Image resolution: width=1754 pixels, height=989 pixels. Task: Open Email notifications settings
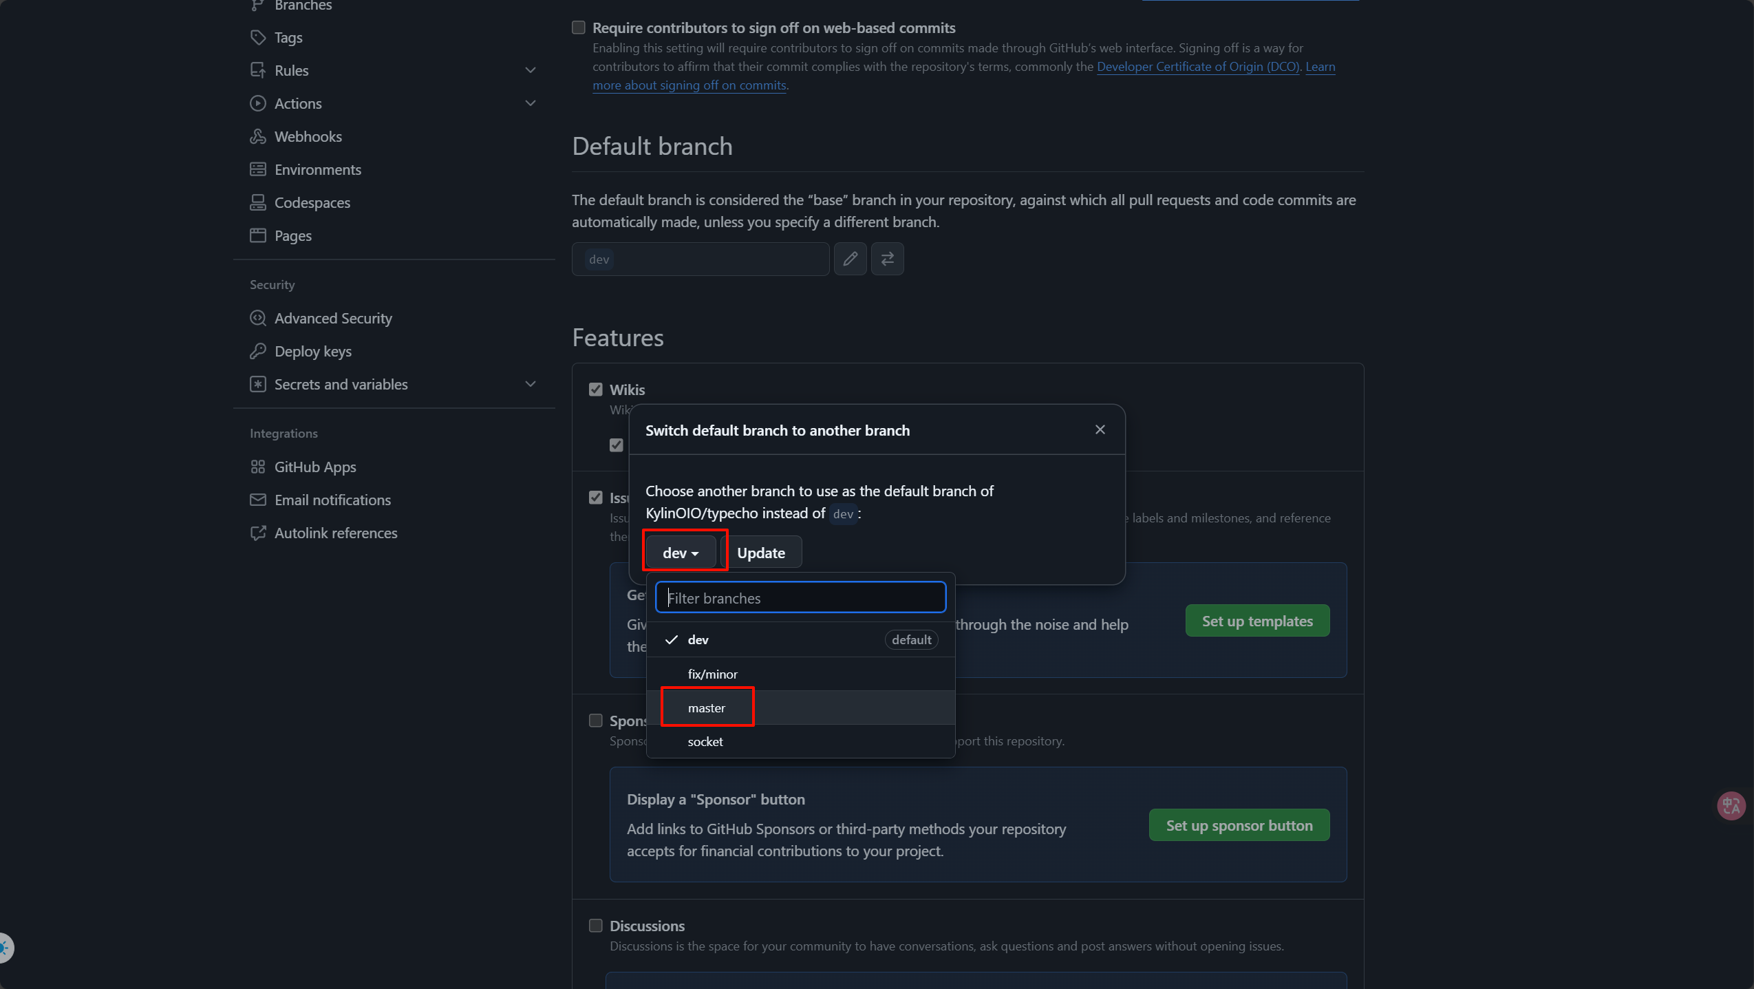(x=332, y=500)
